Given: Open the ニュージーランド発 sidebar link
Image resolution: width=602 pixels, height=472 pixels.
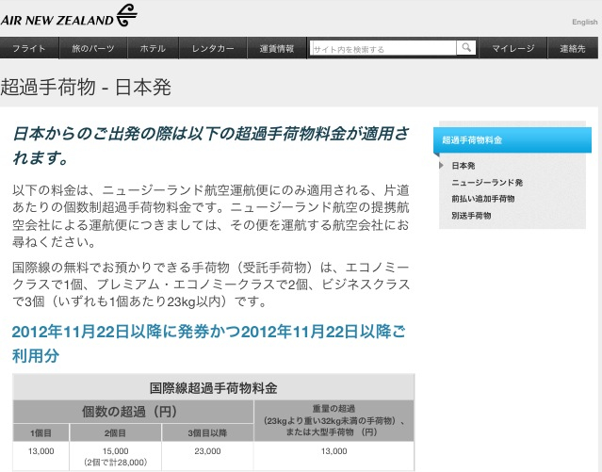Looking at the screenshot, I should (x=487, y=183).
